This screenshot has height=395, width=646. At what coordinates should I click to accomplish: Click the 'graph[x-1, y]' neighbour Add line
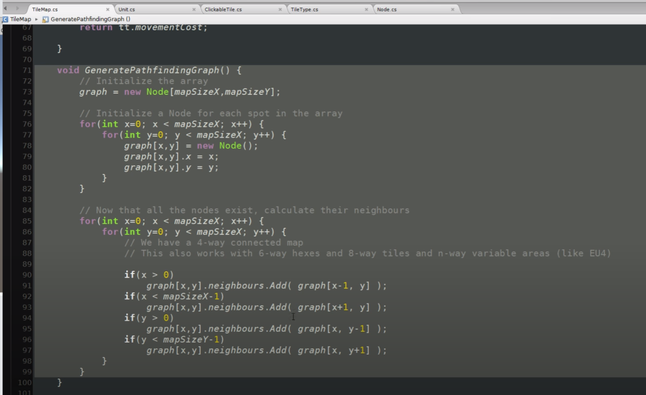(x=267, y=286)
